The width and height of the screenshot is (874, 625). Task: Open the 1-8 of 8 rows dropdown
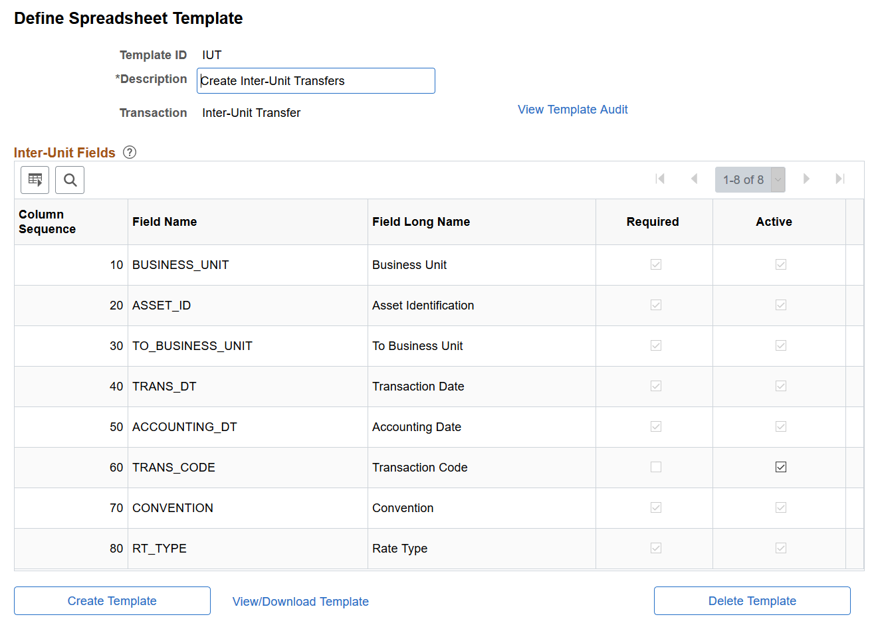[x=750, y=180]
